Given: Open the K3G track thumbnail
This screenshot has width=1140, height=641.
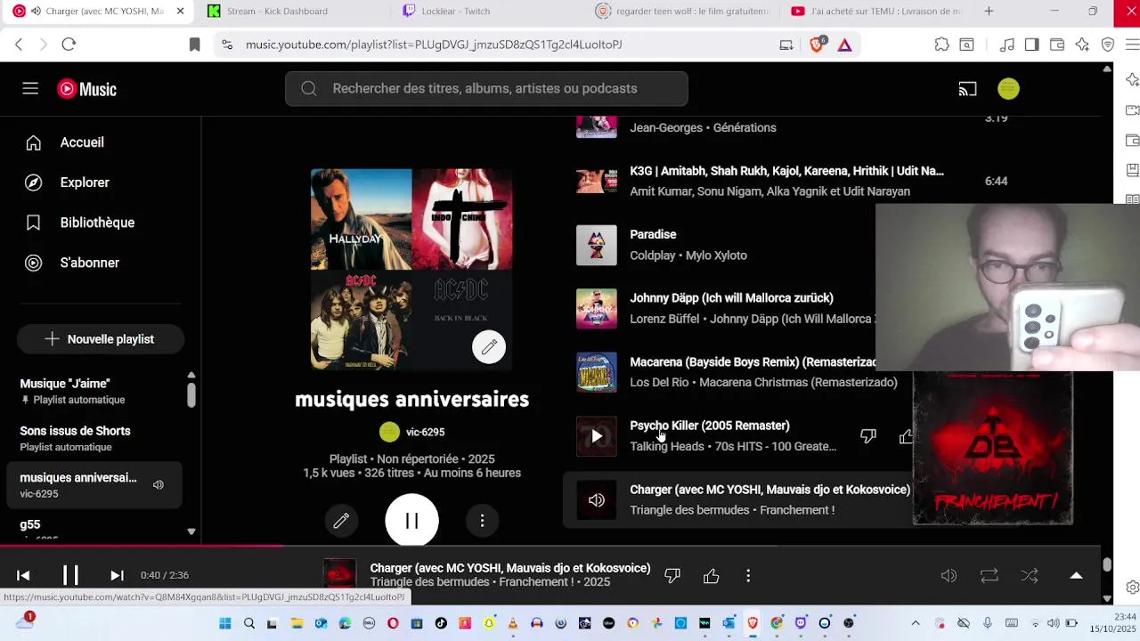Looking at the screenshot, I should point(596,181).
